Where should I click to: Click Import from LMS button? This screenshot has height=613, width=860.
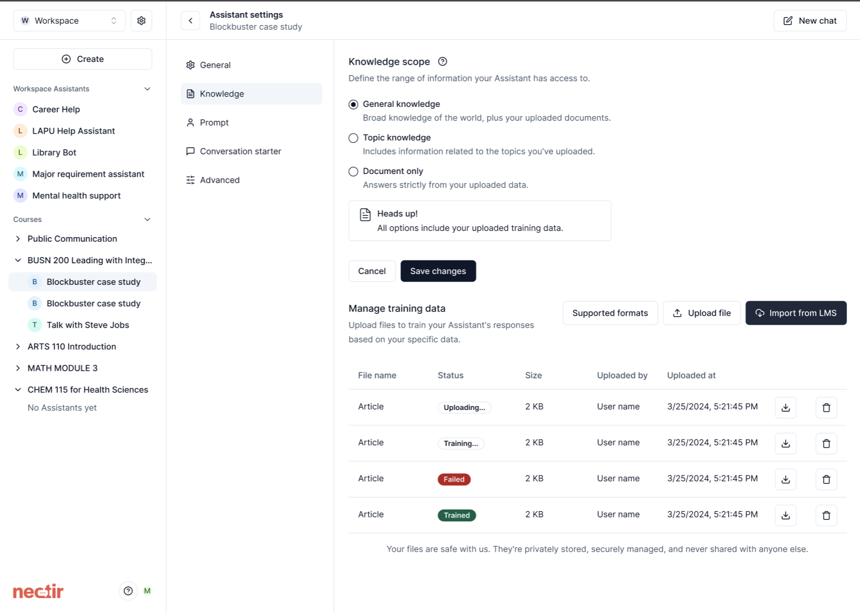pos(796,313)
